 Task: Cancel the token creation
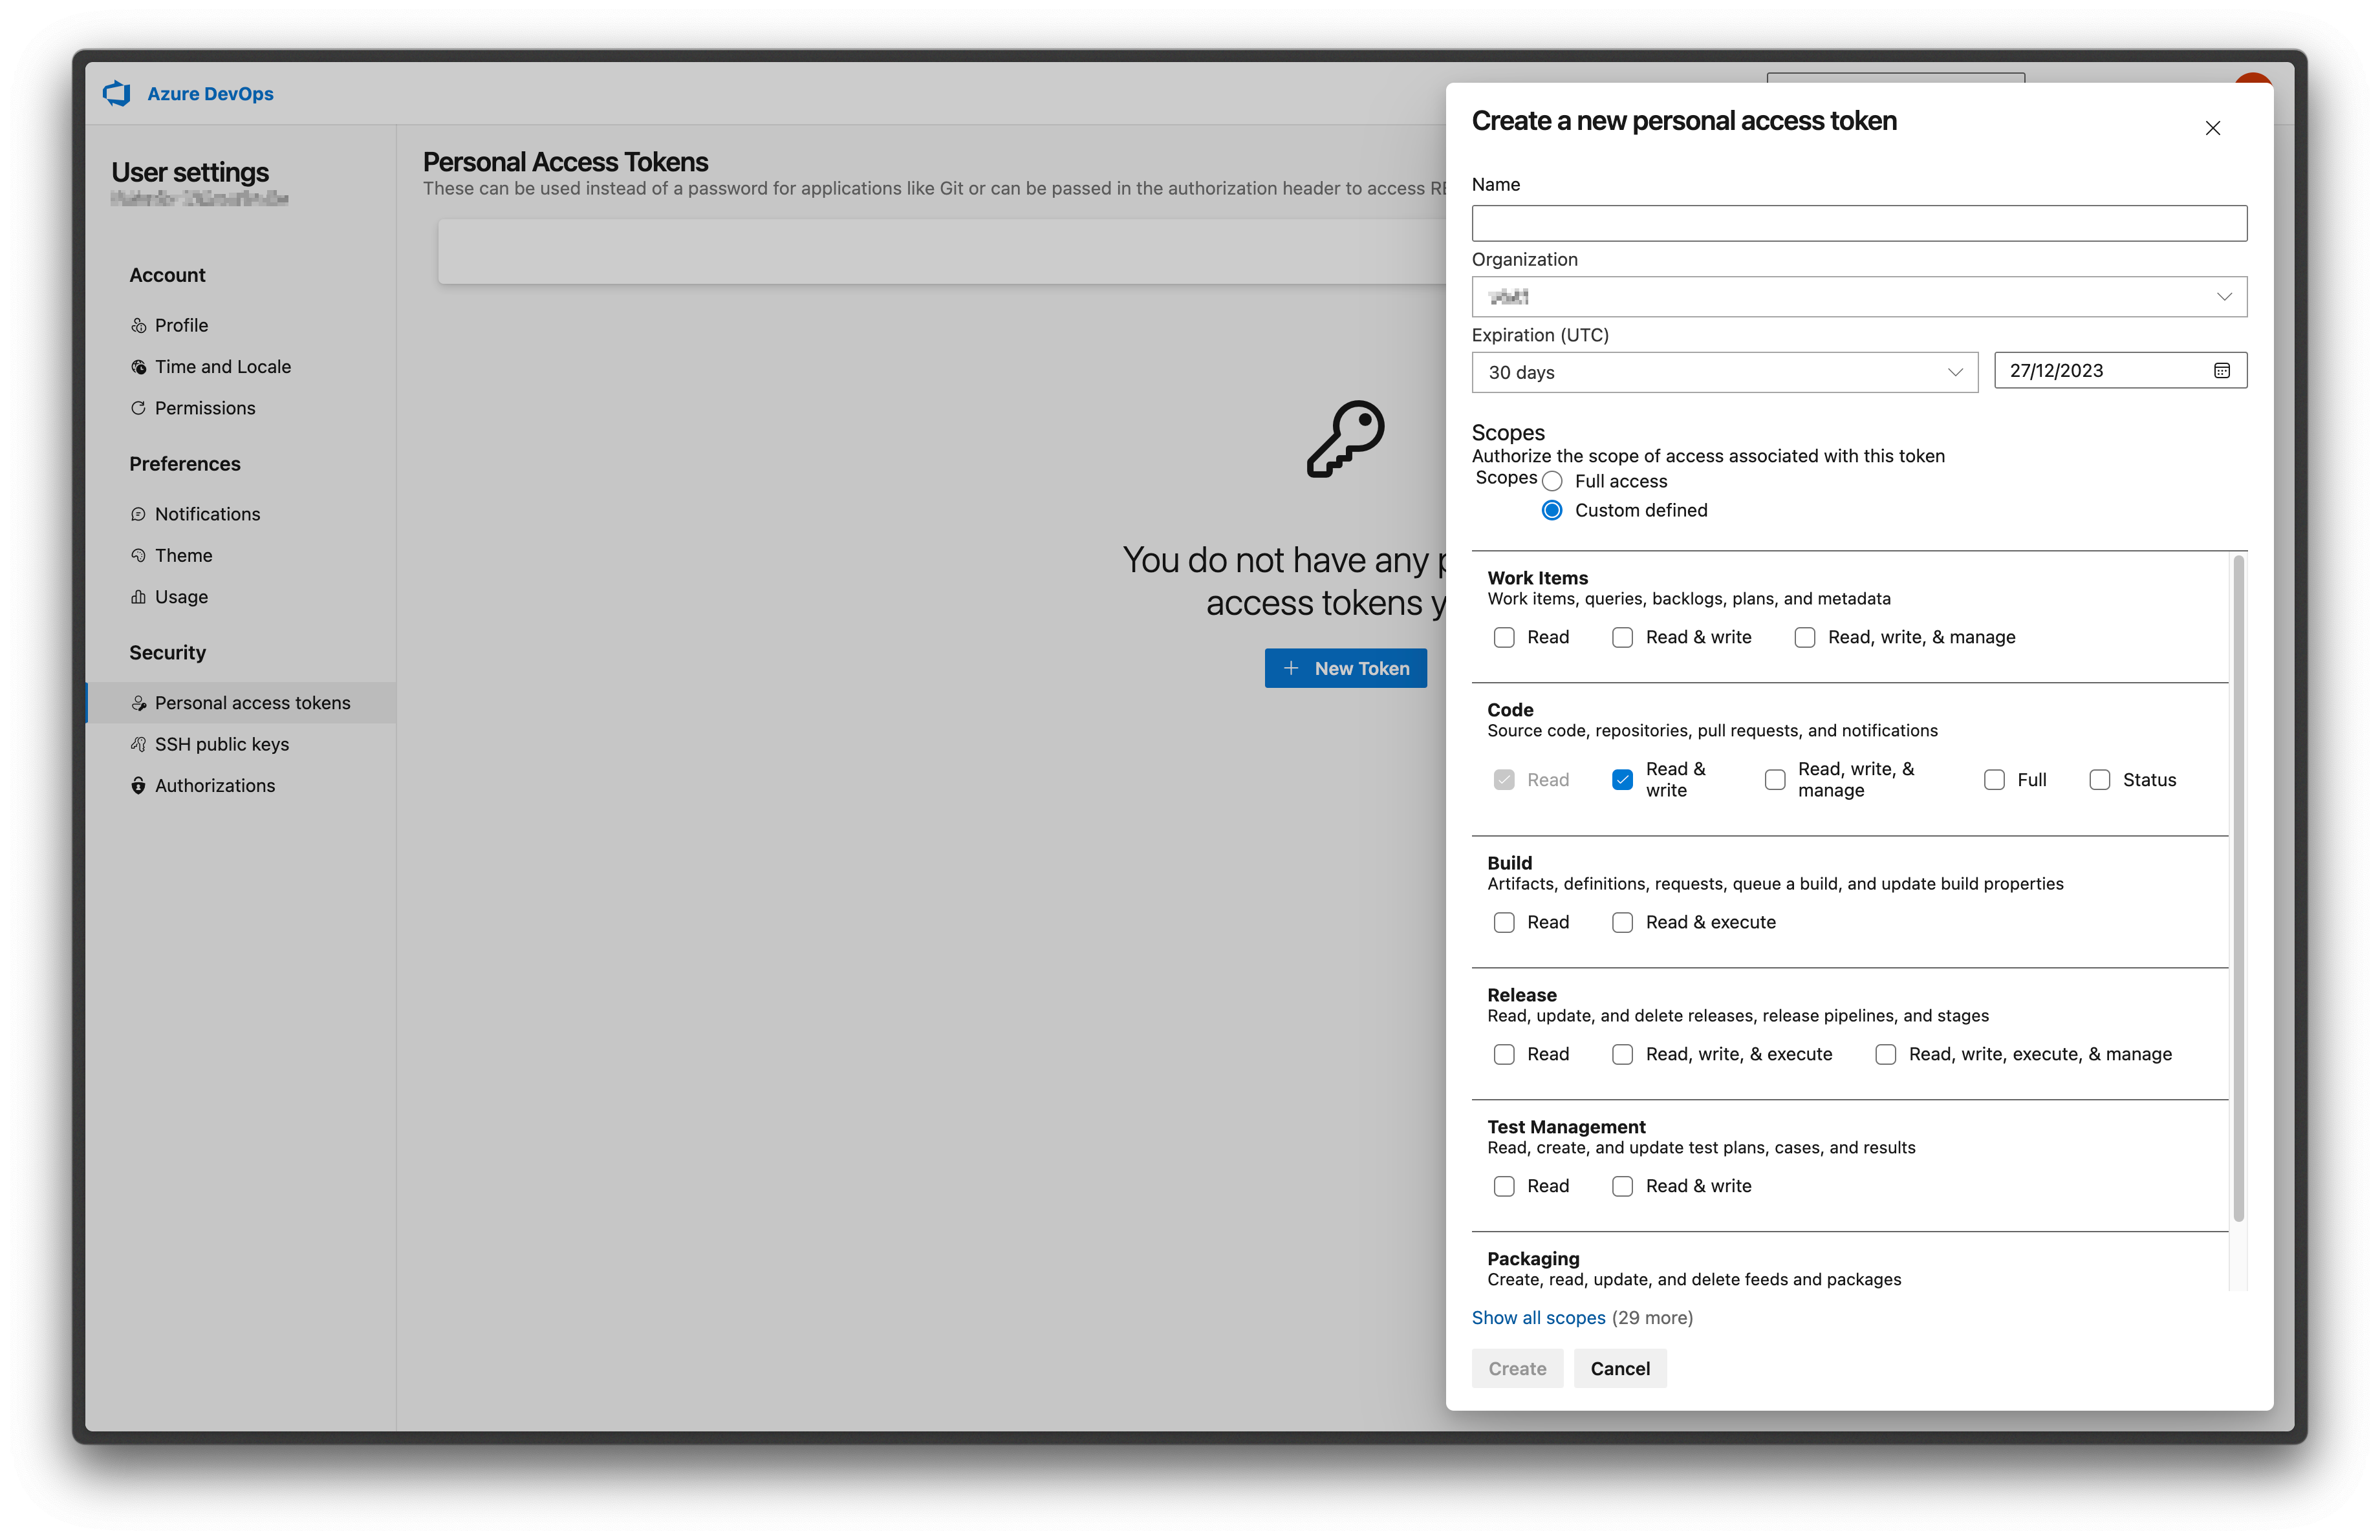pyautogui.click(x=1620, y=1368)
